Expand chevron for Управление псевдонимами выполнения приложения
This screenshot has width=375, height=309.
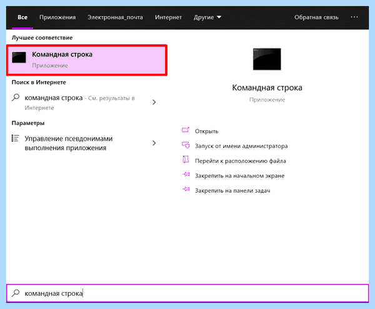pyautogui.click(x=154, y=143)
